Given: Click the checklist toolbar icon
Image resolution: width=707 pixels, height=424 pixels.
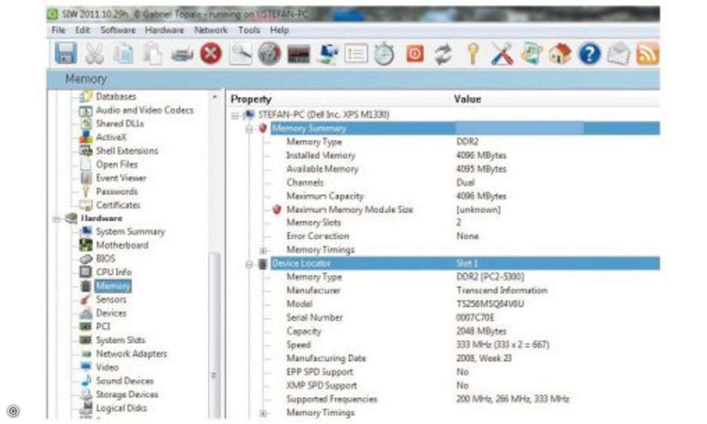Looking at the screenshot, I should tap(356, 54).
